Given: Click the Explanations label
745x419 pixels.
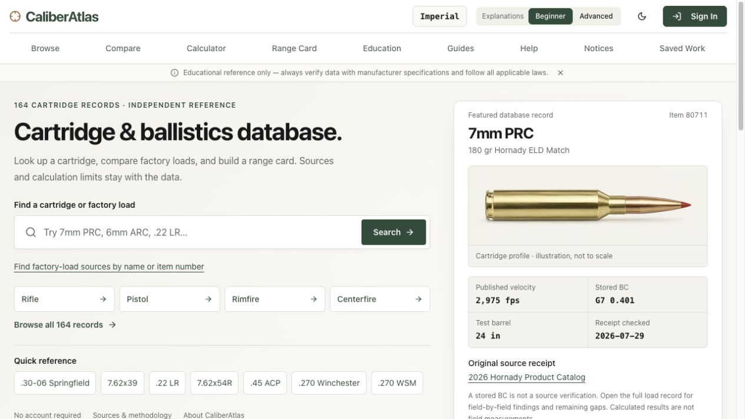Looking at the screenshot, I should click(x=502, y=16).
